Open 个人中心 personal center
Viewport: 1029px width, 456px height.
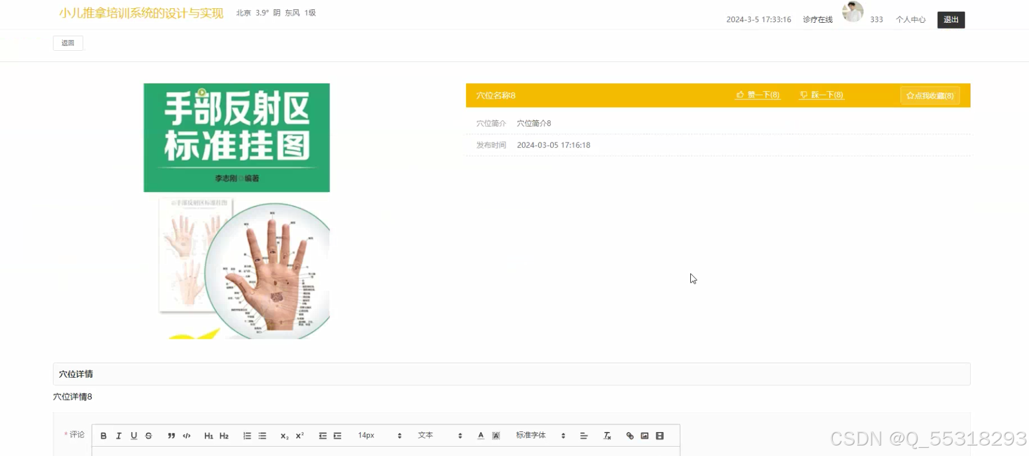(910, 20)
